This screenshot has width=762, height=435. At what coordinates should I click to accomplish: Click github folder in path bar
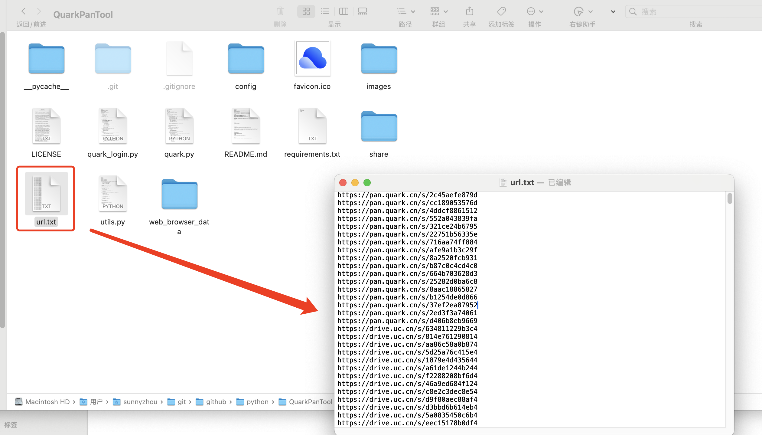click(x=216, y=402)
